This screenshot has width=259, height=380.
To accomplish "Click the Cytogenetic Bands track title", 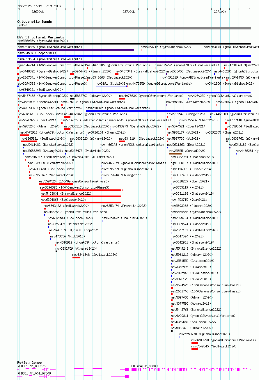I will click(x=35, y=22).
